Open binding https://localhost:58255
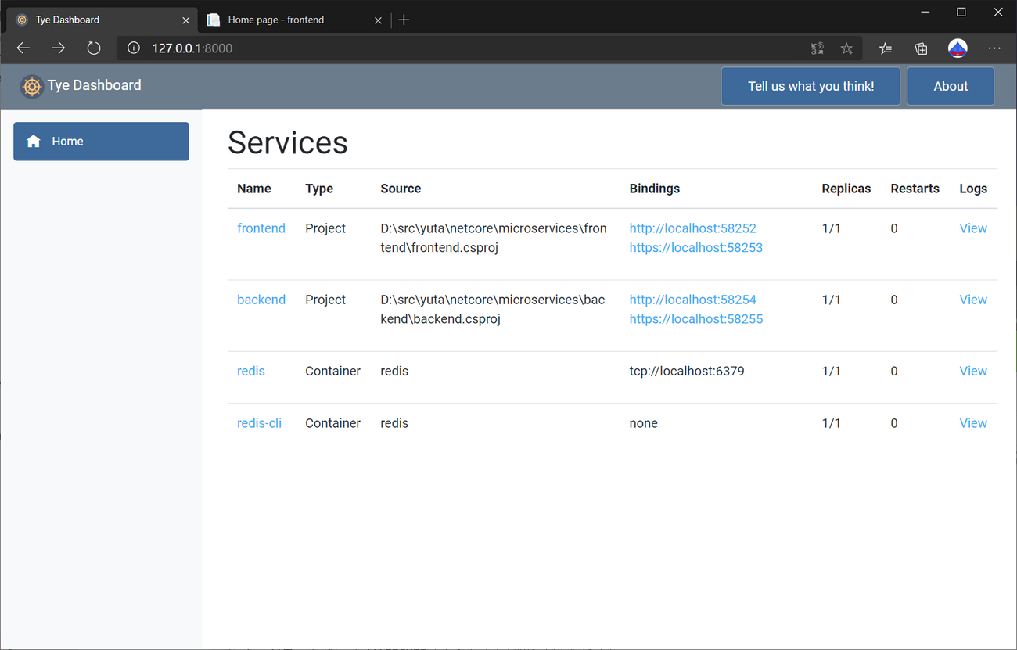Viewport: 1017px width, 650px height. click(696, 319)
